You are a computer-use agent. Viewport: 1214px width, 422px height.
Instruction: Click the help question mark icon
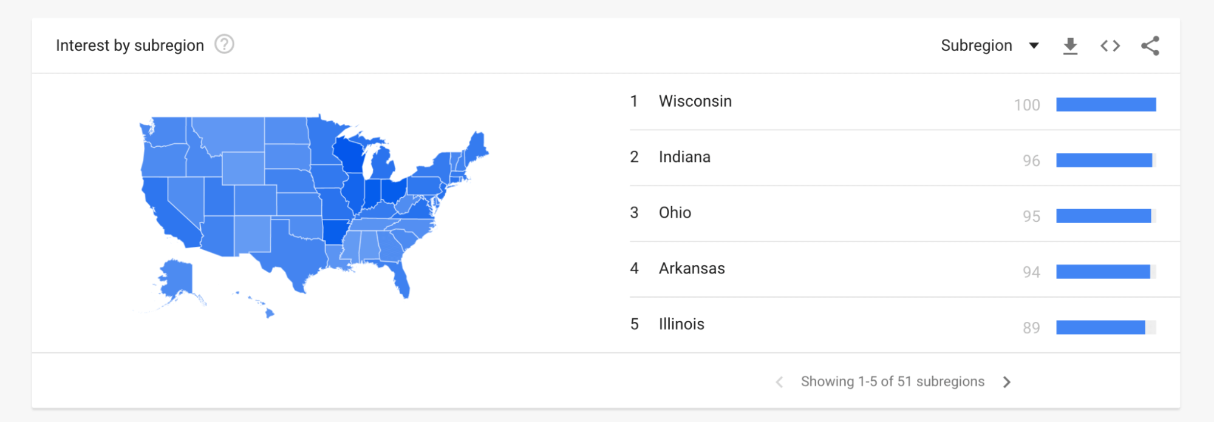tap(224, 45)
